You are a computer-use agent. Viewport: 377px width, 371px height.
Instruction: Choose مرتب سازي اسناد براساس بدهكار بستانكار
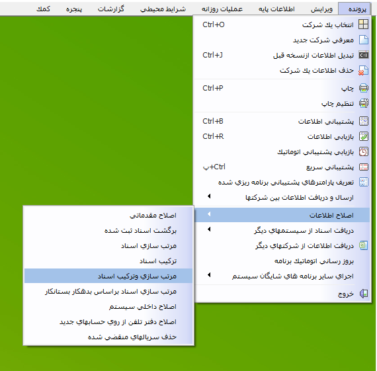108,291
